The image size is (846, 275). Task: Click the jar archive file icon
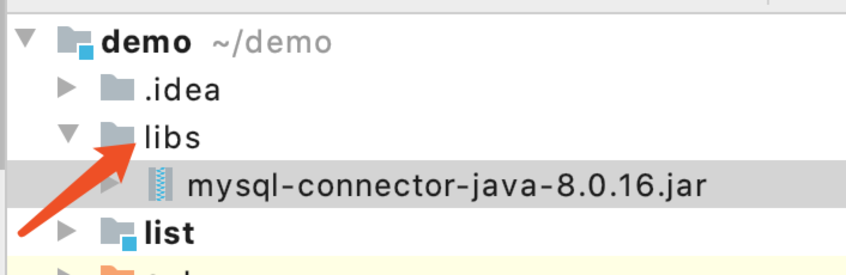pos(160,184)
